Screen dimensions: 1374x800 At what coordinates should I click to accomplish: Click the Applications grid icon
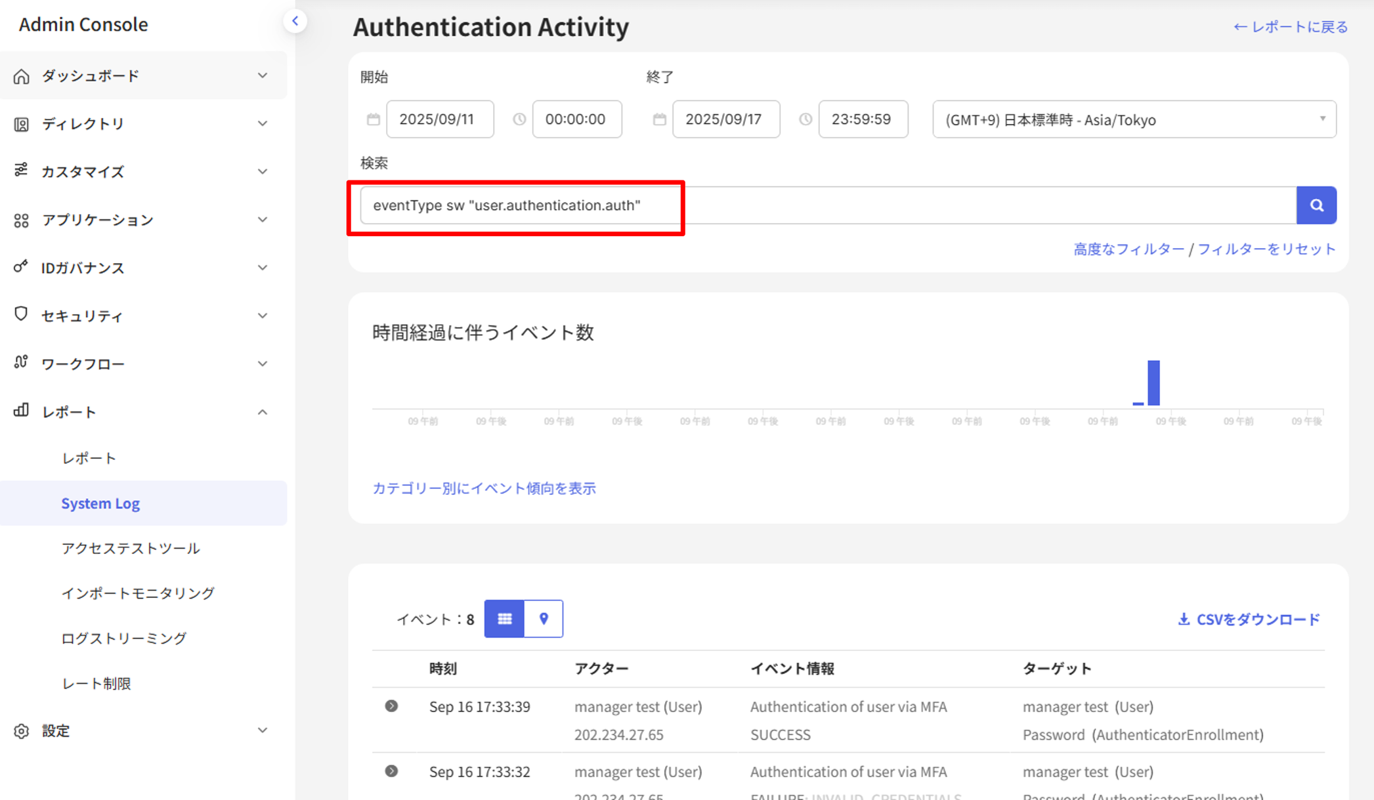coord(21,220)
